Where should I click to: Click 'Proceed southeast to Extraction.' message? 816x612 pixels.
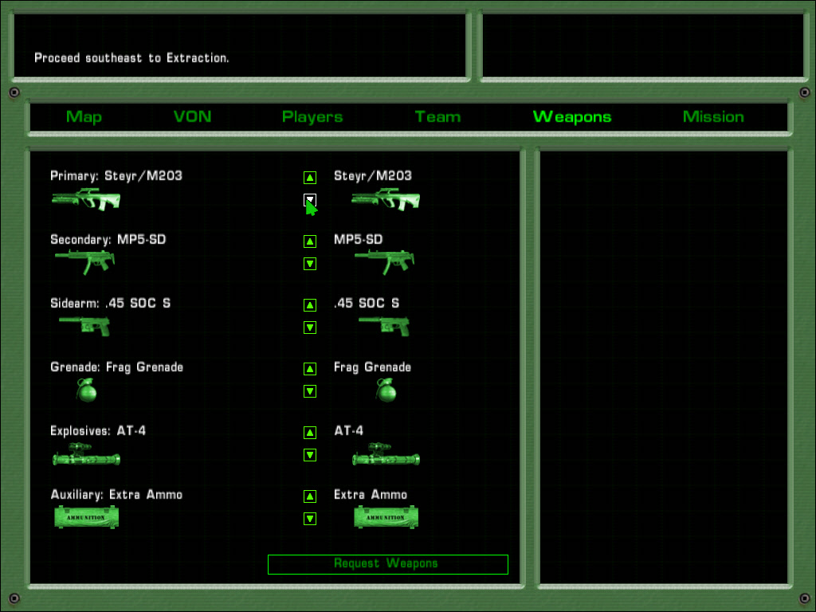[x=131, y=57]
